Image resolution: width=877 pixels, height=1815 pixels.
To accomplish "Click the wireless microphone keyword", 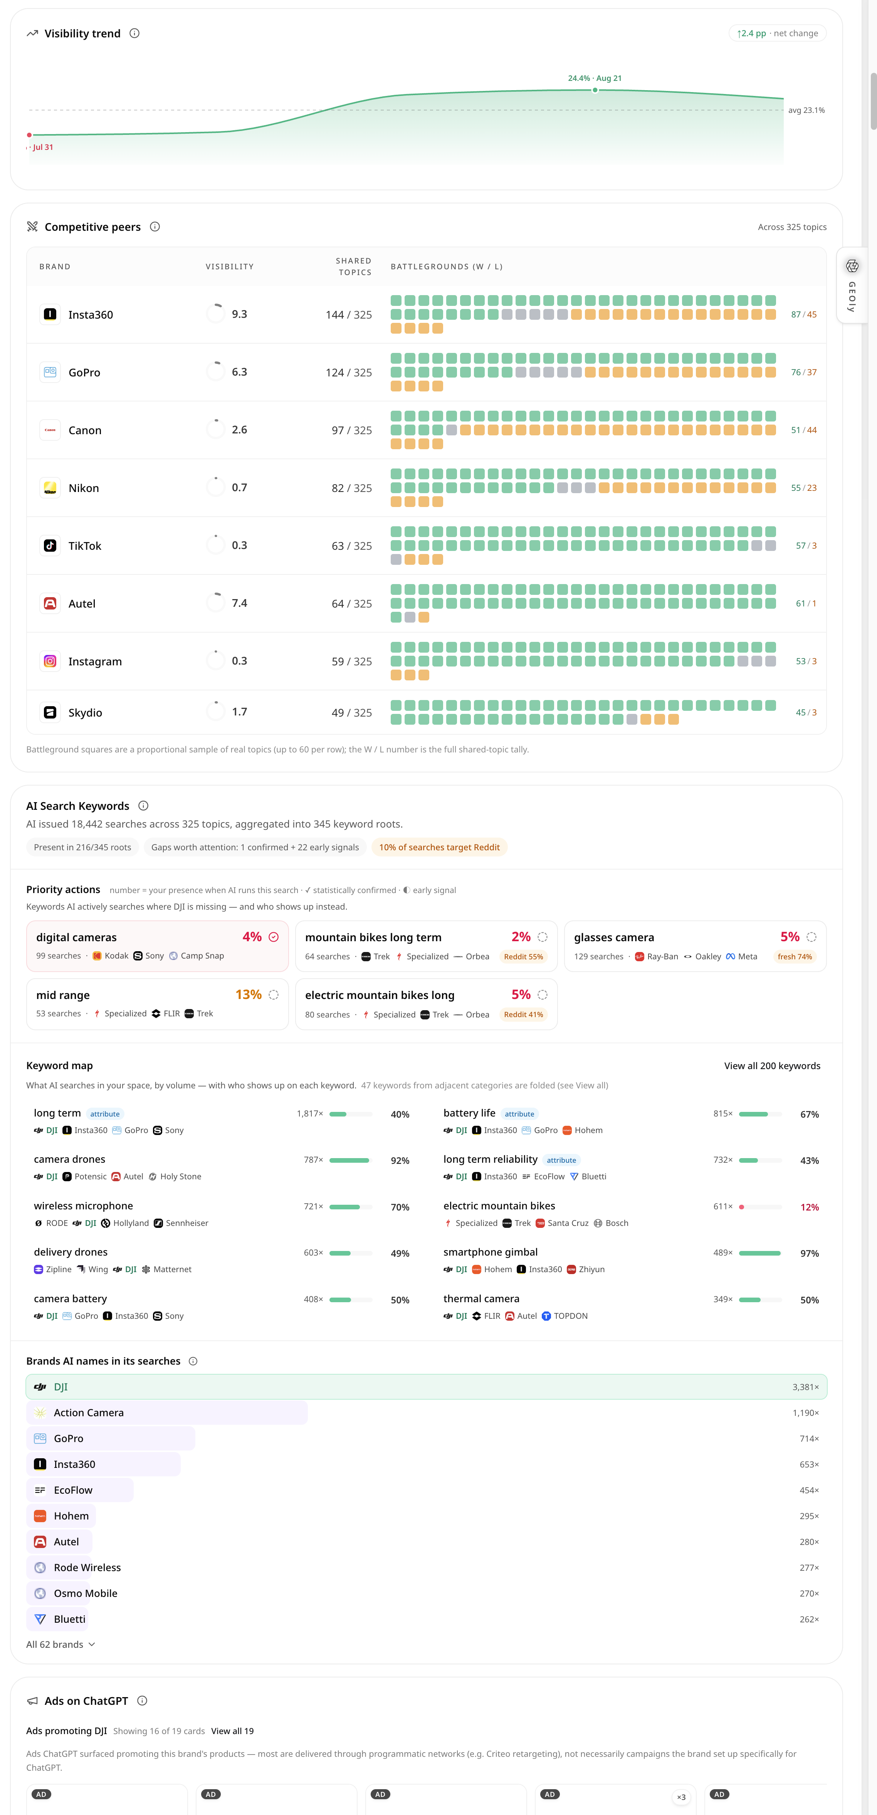I will pos(83,1206).
